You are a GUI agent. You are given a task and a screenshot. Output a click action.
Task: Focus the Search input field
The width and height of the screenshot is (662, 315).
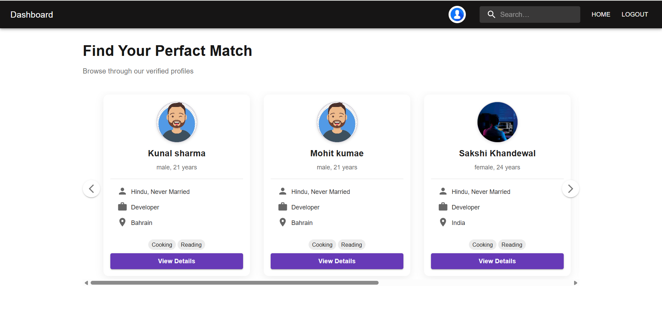click(538, 14)
